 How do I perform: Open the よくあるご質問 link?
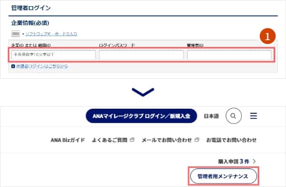(x=110, y=140)
